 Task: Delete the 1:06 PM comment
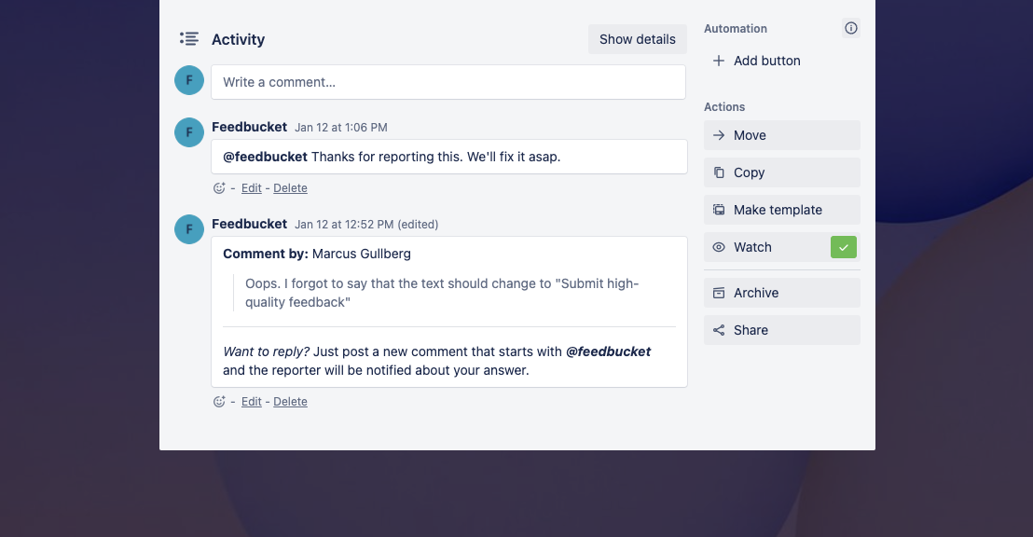pos(291,187)
